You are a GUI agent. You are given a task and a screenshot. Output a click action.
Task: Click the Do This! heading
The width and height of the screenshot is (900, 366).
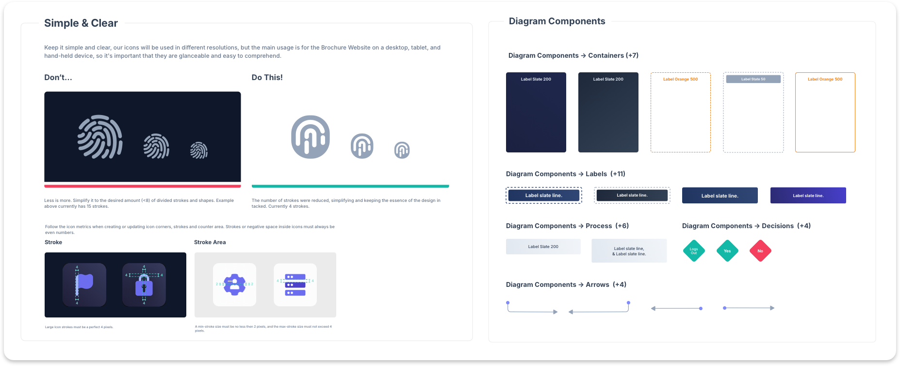coord(267,78)
